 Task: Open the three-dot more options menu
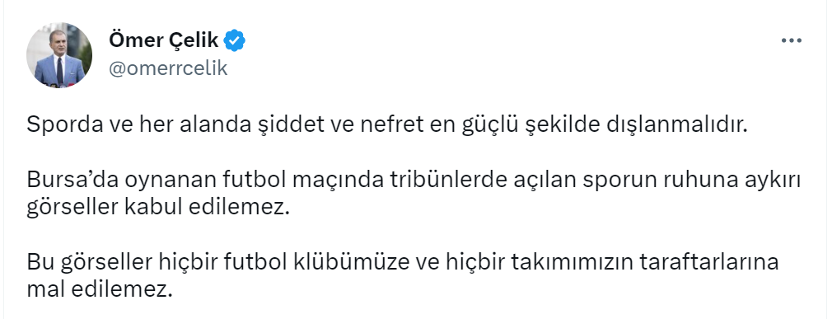point(791,41)
